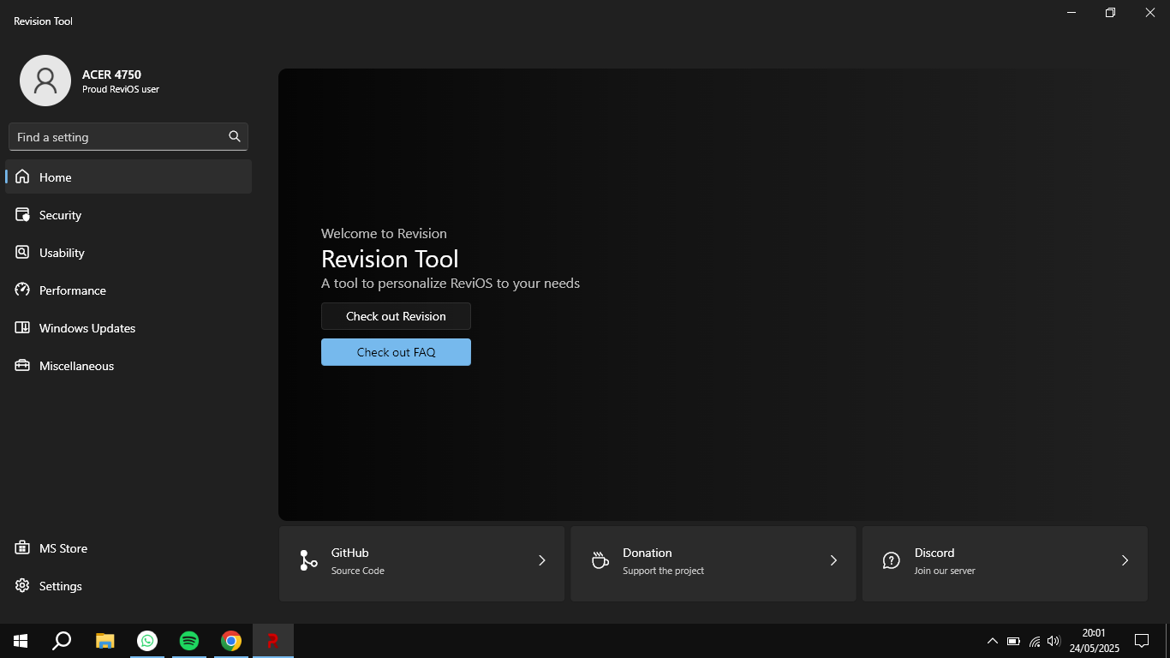
Task: Click the Windows Updates icon in sidebar
Action: pos(22,327)
